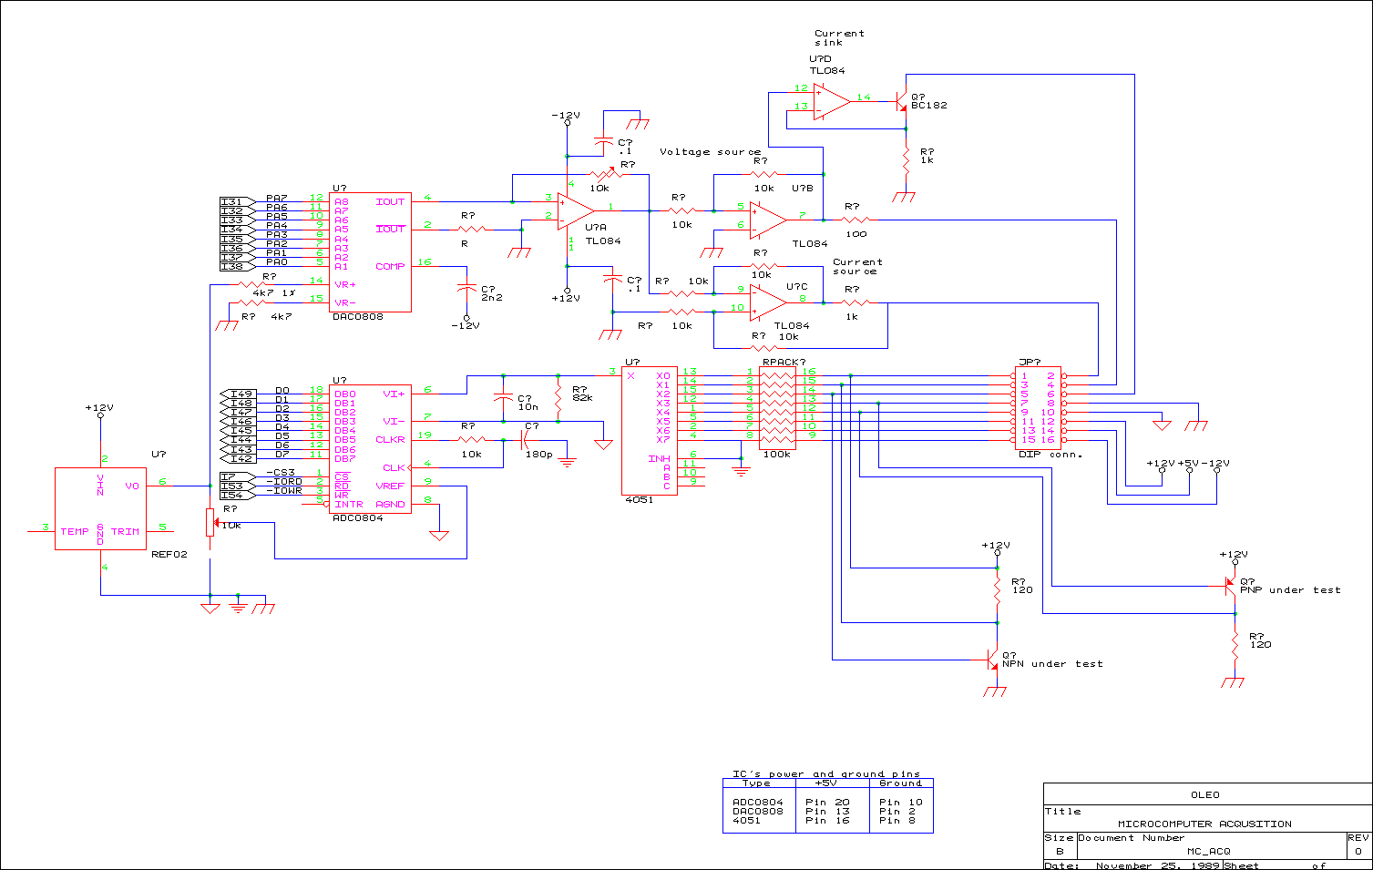Click the TRIM pin label on REF02

click(125, 531)
